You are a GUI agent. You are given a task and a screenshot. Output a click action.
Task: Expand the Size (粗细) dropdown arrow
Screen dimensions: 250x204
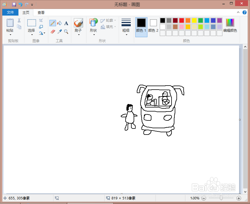click(x=126, y=35)
